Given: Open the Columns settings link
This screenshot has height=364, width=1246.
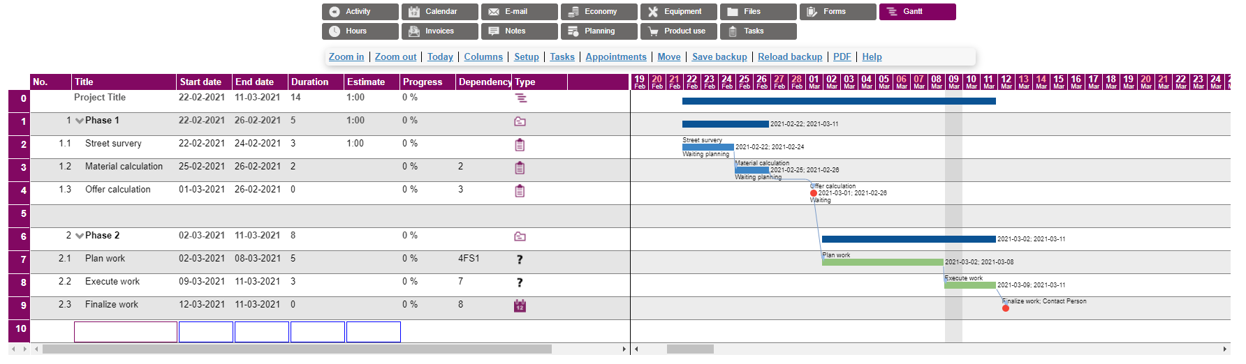Looking at the screenshot, I should [x=483, y=56].
